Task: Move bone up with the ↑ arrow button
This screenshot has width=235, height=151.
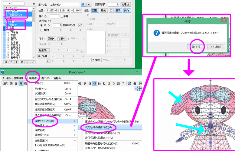Action: click(11, 62)
